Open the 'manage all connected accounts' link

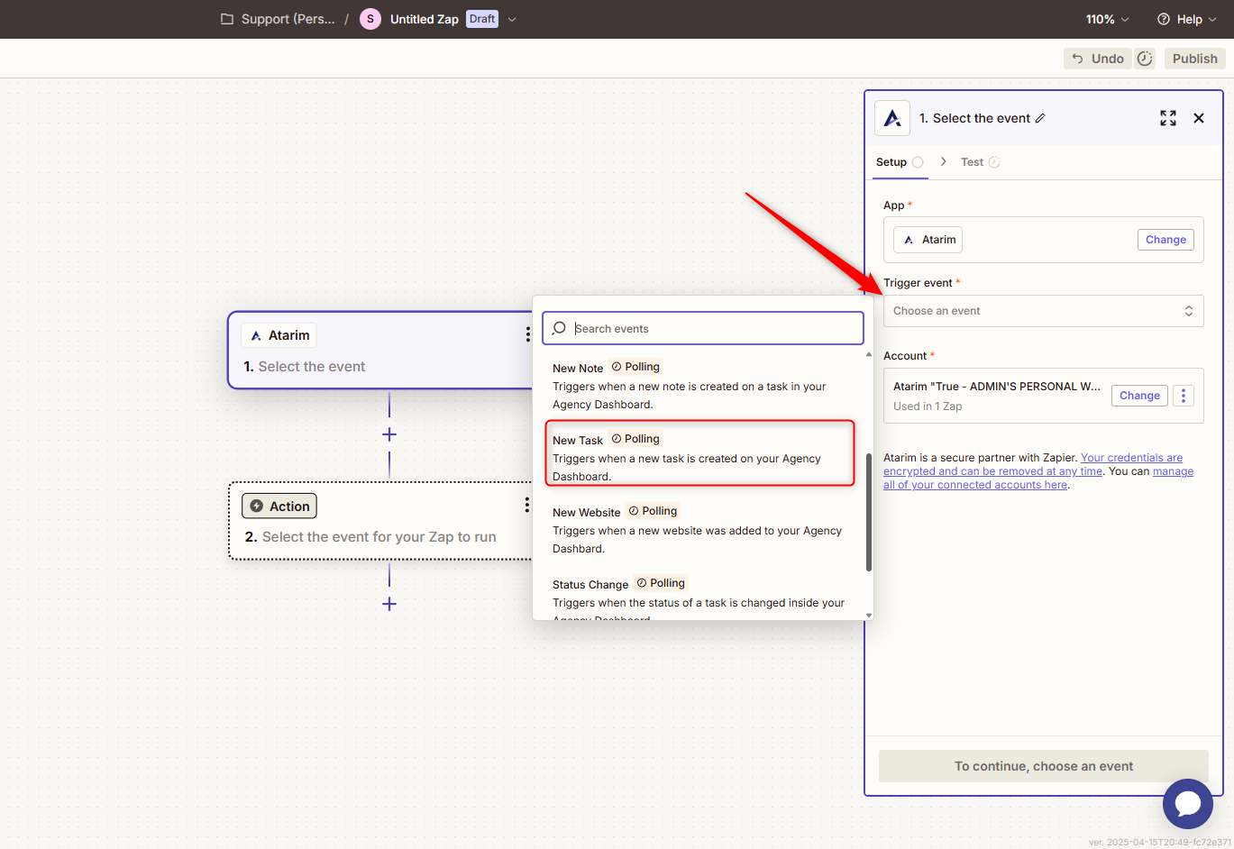coord(1172,471)
